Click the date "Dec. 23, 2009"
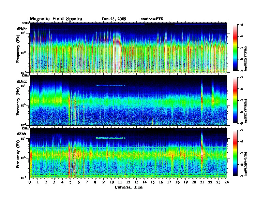Image resolution: width=270 pixels, height=209 pixels. (114, 19)
